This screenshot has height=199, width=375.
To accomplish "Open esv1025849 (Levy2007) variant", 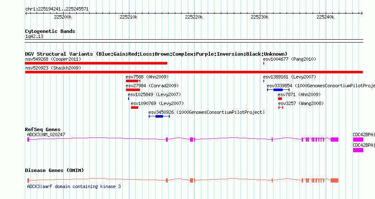I will click(x=154, y=94).
